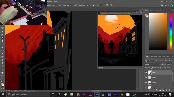Swap foreground and background colors
This screenshot has height=97, width=174.
point(4,82)
